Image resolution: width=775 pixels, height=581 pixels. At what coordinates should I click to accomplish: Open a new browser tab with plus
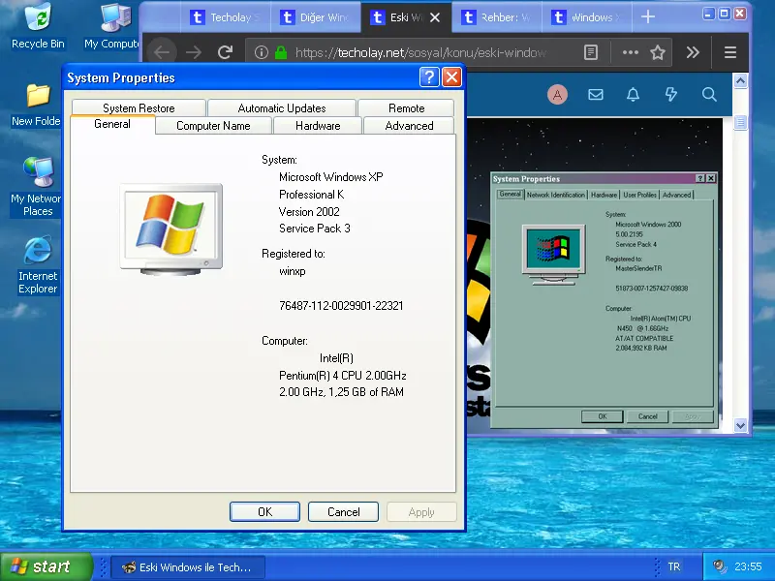pyautogui.click(x=647, y=17)
